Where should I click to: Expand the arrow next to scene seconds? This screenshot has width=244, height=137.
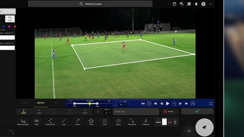click(116, 103)
